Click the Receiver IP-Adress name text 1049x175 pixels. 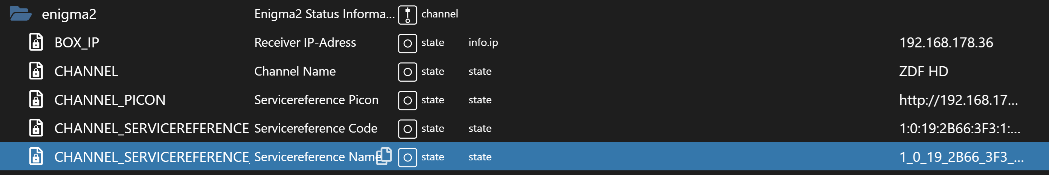point(305,42)
